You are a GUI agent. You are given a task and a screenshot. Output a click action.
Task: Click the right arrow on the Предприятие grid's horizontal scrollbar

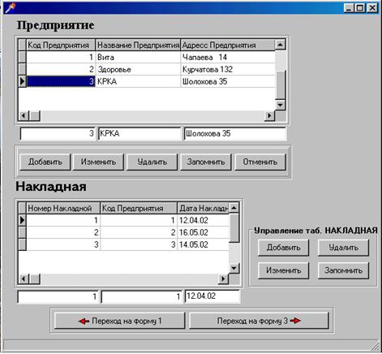[269, 115]
